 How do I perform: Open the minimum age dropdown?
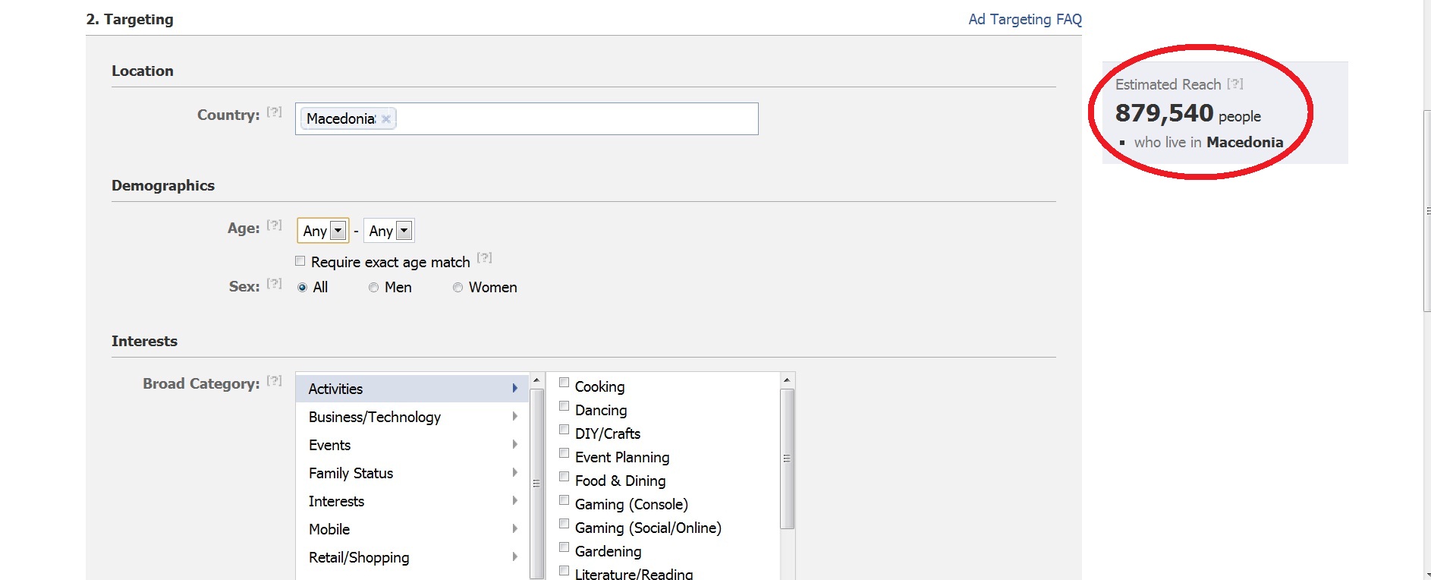(323, 231)
